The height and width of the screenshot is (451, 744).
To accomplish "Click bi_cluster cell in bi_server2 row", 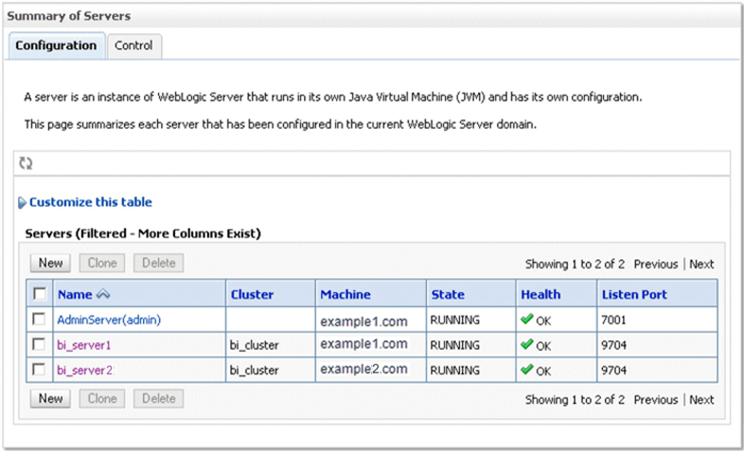I will pyautogui.click(x=254, y=370).
